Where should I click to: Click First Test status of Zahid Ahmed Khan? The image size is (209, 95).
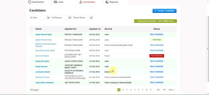(x=157, y=40)
